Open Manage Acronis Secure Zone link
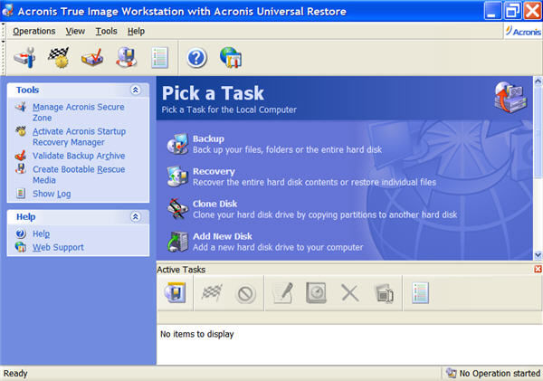The height and width of the screenshot is (381, 543). [78, 112]
